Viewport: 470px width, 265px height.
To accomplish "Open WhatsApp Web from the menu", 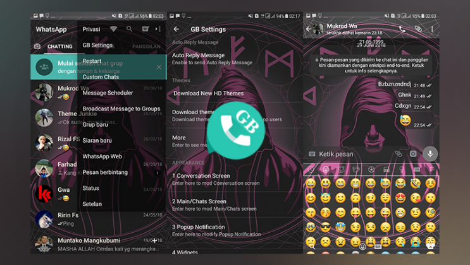I will coord(102,156).
